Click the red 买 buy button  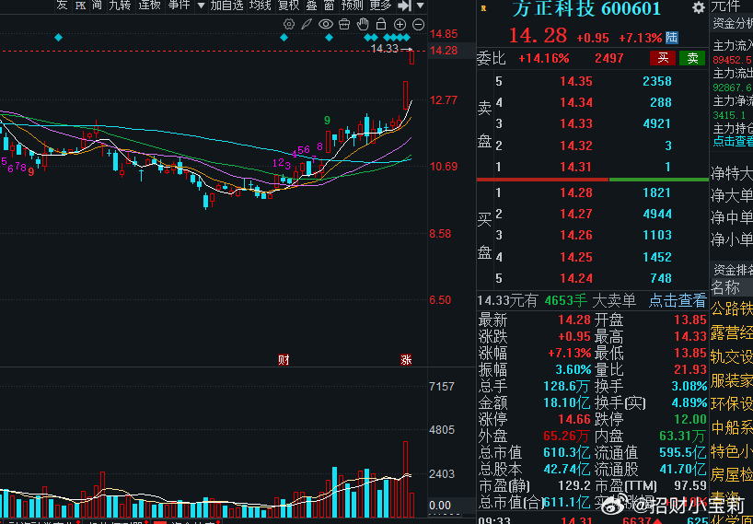click(663, 58)
